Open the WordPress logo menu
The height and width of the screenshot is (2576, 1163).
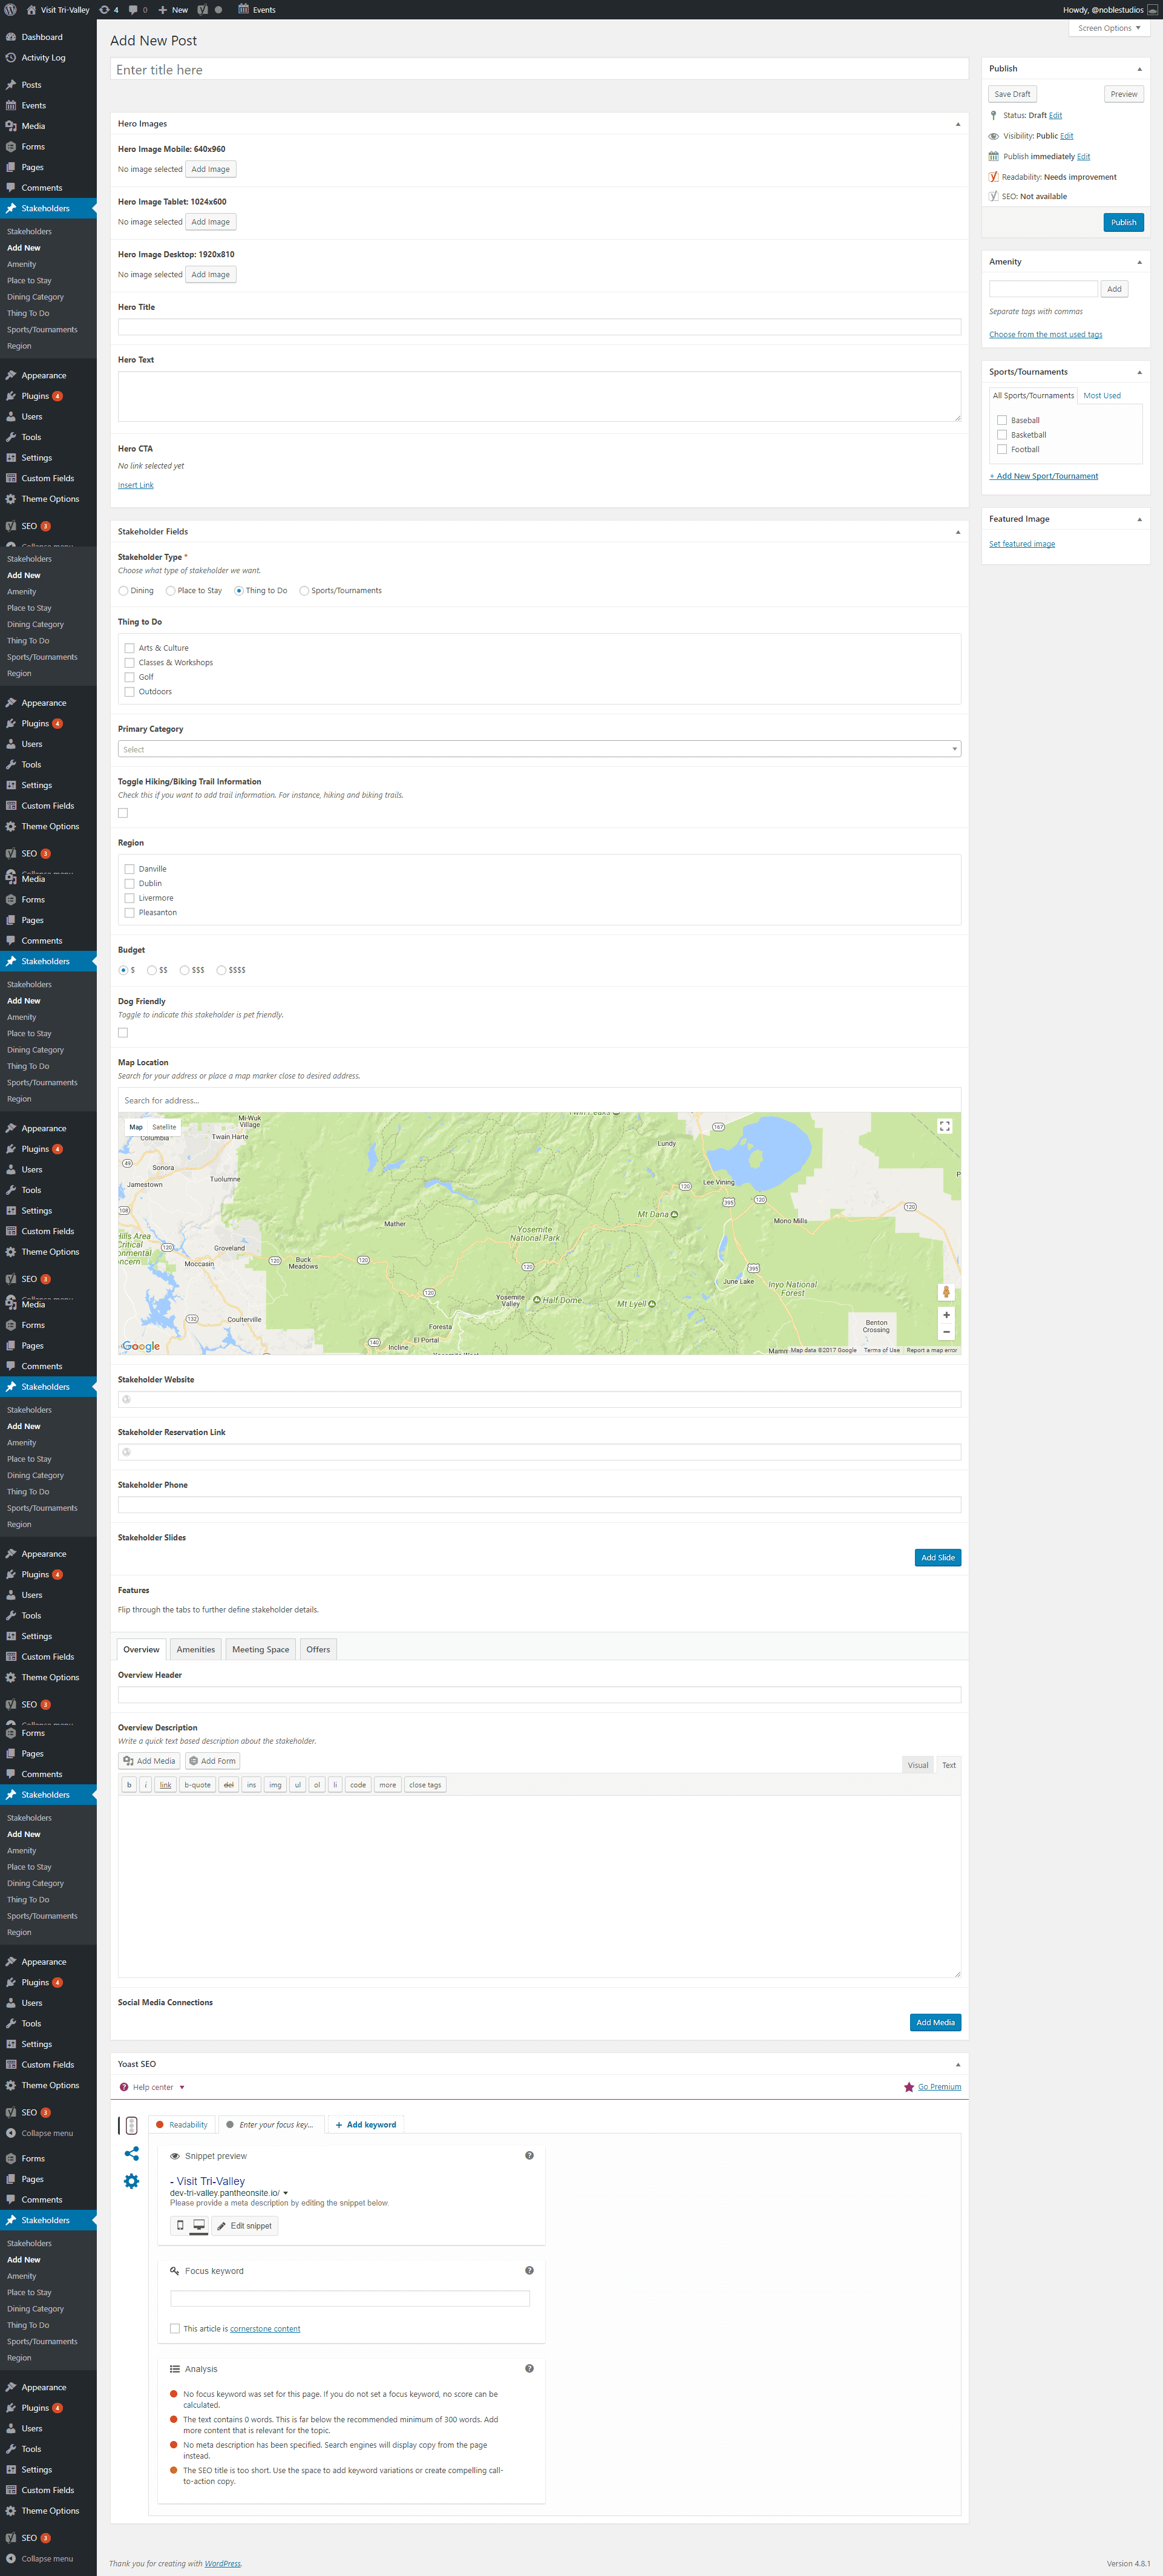coord(10,9)
